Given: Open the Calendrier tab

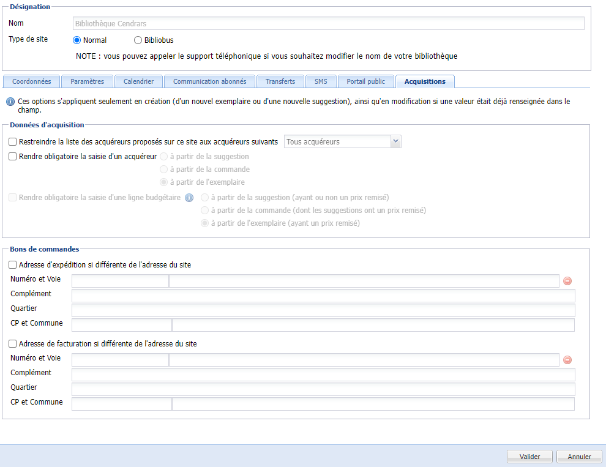Looking at the screenshot, I should pyautogui.click(x=138, y=81).
